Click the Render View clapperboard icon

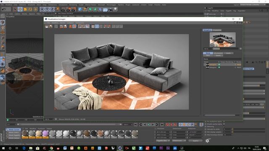(x=63, y=9)
